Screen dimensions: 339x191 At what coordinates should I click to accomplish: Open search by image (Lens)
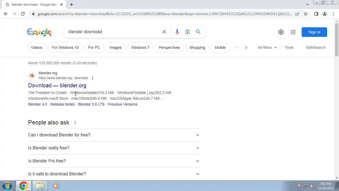(x=188, y=32)
